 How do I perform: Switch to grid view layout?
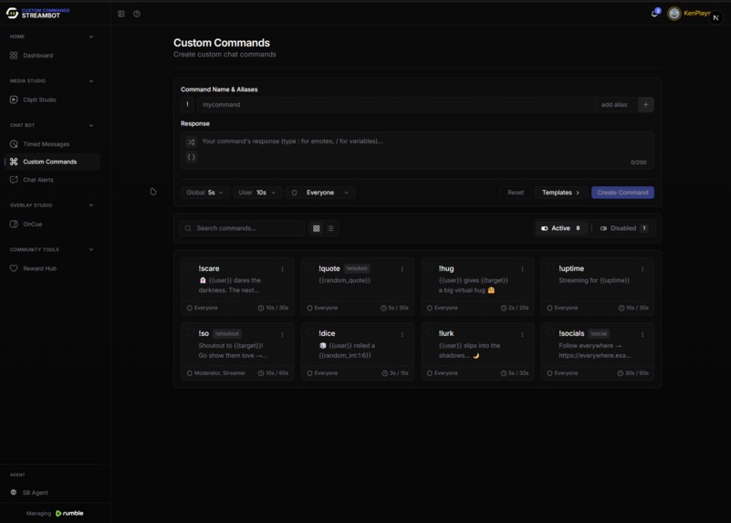[317, 228]
